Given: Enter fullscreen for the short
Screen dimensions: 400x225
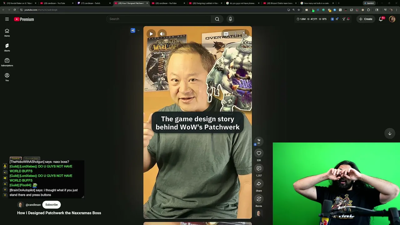Looking at the screenshot, I should pyautogui.click(x=245, y=34).
